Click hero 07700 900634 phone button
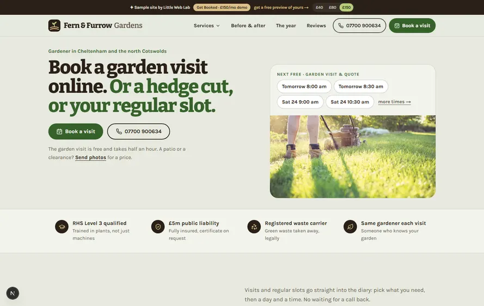The width and height of the screenshot is (484, 306). point(139,132)
